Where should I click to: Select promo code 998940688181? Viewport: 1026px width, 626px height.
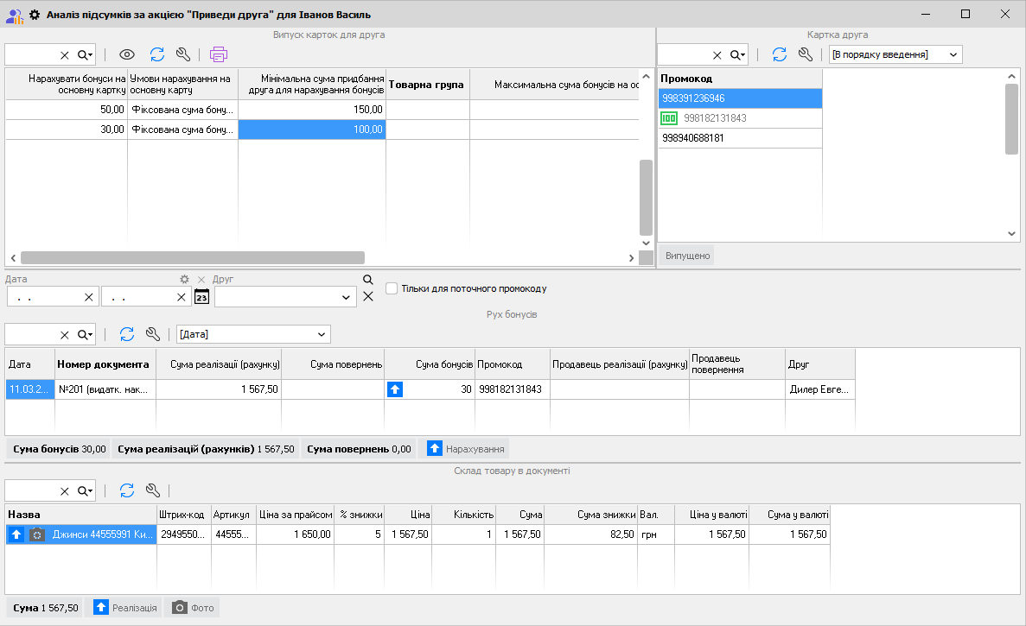(x=693, y=138)
